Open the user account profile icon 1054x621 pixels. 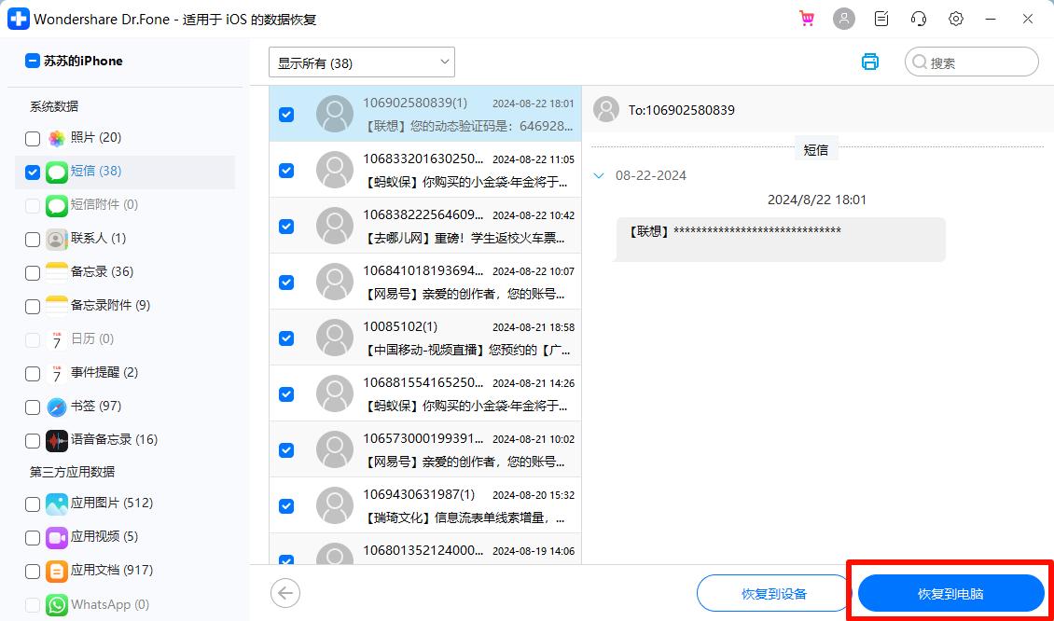pos(844,19)
